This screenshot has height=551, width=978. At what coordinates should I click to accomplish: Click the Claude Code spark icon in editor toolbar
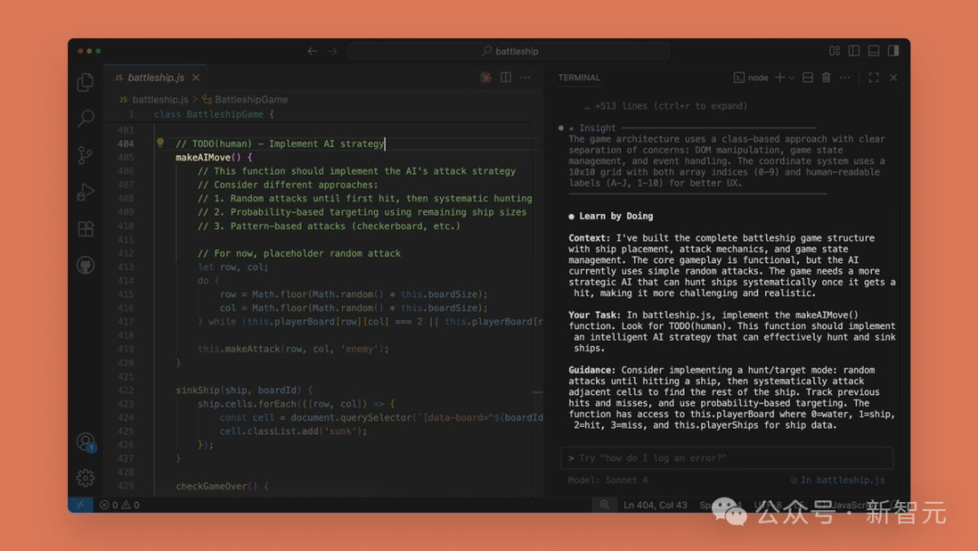point(485,77)
